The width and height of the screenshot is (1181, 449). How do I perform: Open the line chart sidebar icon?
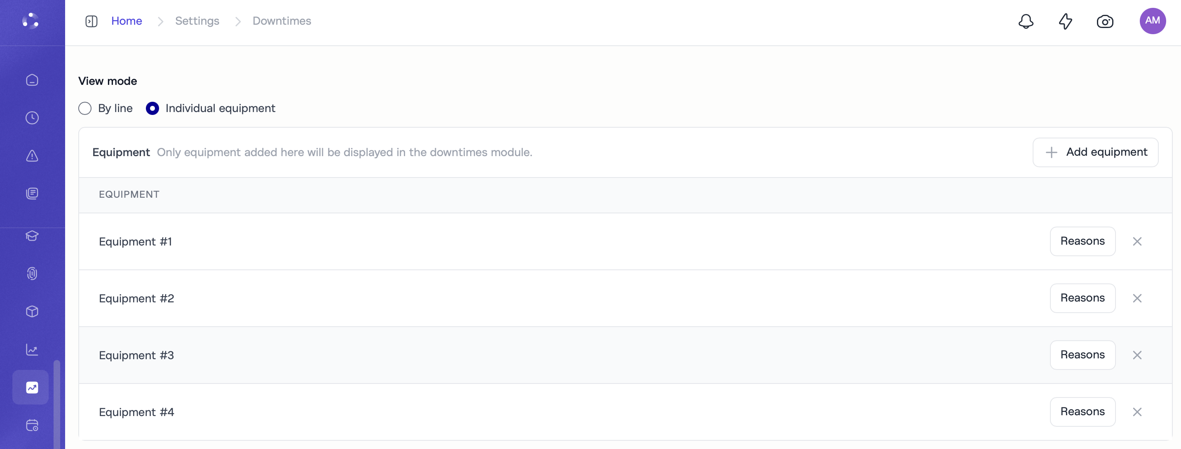tap(32, 350)
